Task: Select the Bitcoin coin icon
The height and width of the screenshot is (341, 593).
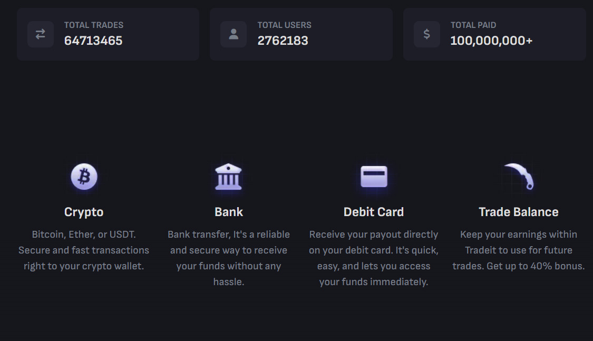Action: [84, 177]
